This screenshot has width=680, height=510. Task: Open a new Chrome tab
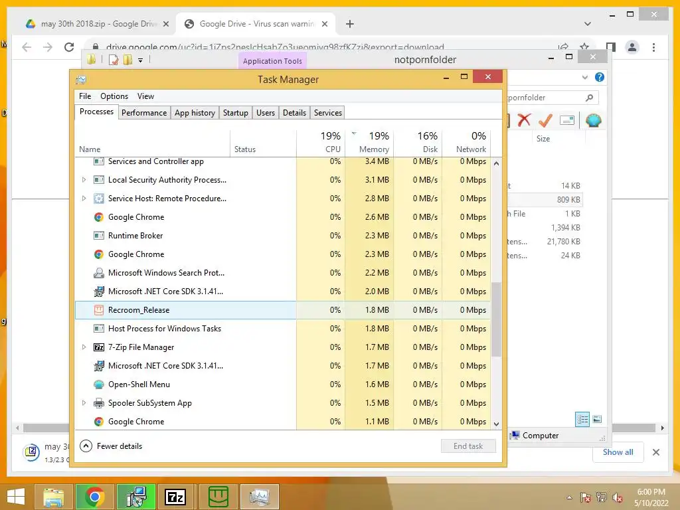[350, 24]
